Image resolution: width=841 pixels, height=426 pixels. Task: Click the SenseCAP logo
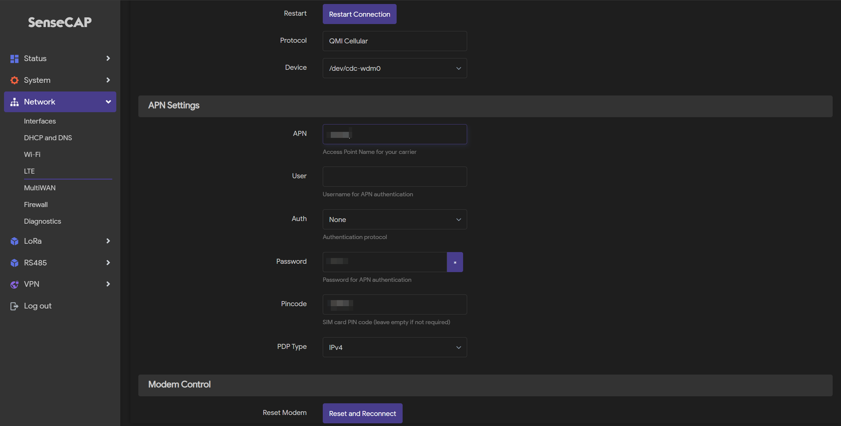[x=60, y=22]
